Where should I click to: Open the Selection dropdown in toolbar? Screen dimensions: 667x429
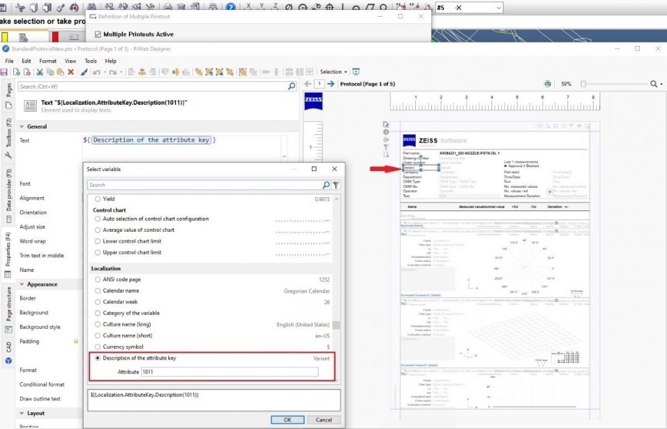tap(333, 72)
